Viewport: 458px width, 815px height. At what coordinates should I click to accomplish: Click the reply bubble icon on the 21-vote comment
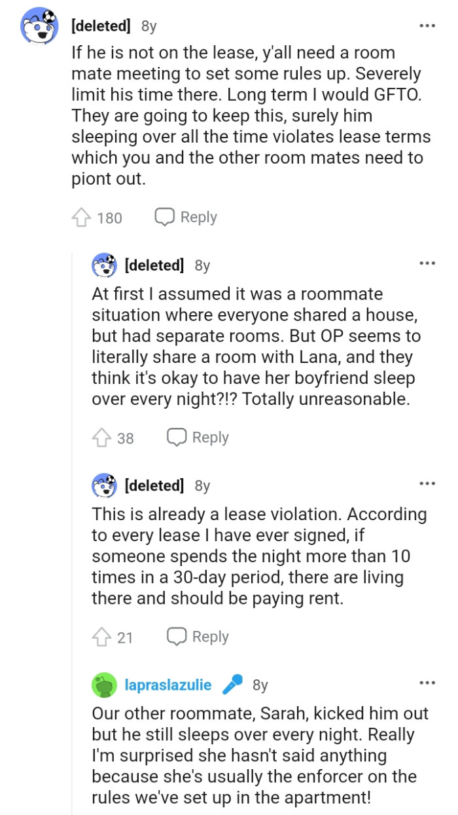click(x=175, y=635)
